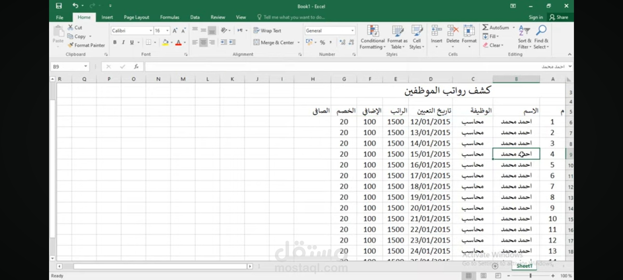Screen dimensions: 623x280
Task: Click the Share button
Action: point(559,17)
